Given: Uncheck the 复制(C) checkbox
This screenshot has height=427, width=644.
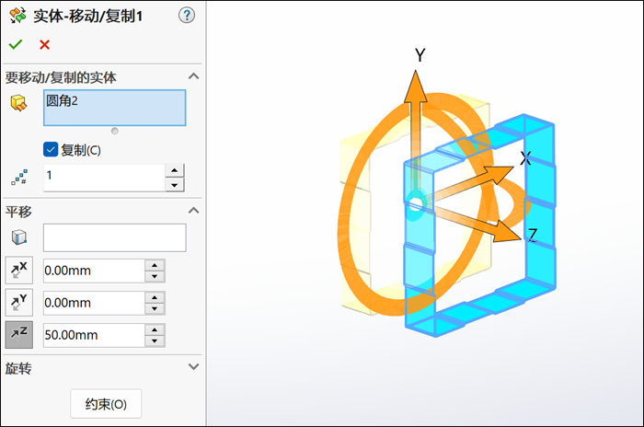Looking at the screenshot, I should [x=51, y=150].
